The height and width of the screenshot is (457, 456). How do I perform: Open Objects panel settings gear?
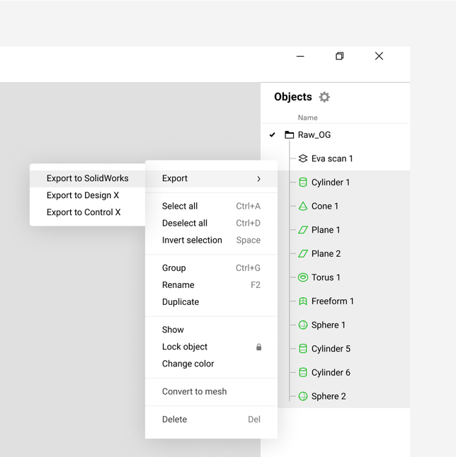324,97
